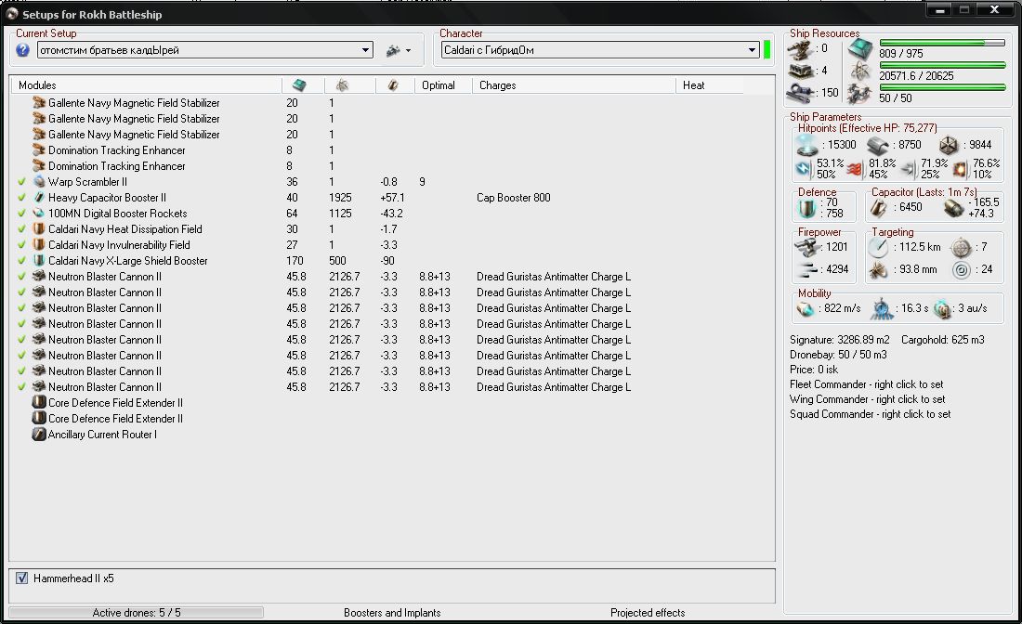This screenshot has width=1022, height=624.
Task: Select the Warp Scrambler II module icon
Action: pos(39,182)
